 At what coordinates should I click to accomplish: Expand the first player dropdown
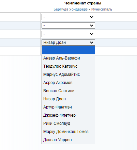(x=68, y=17)
